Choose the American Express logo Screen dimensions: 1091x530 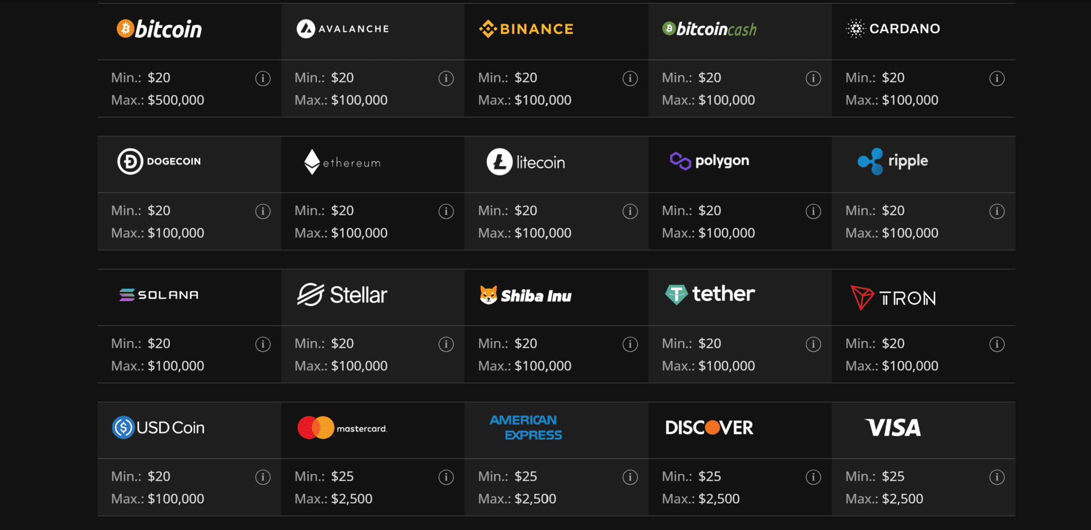[x=526, y=427]
